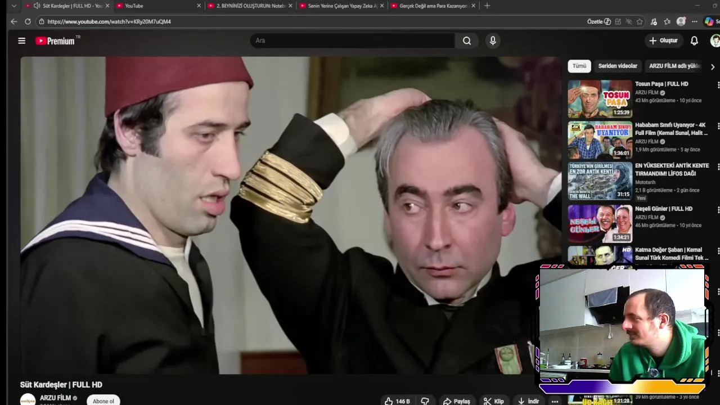Open the tracking-prevention eye icon in the address bar
This screenshot has width=720, height=405.
click(x=629, y=21)
